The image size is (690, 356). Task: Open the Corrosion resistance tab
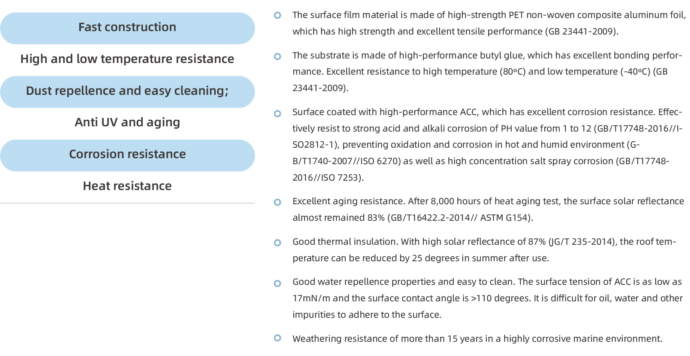pyautogui.click(x=127, y=155)
